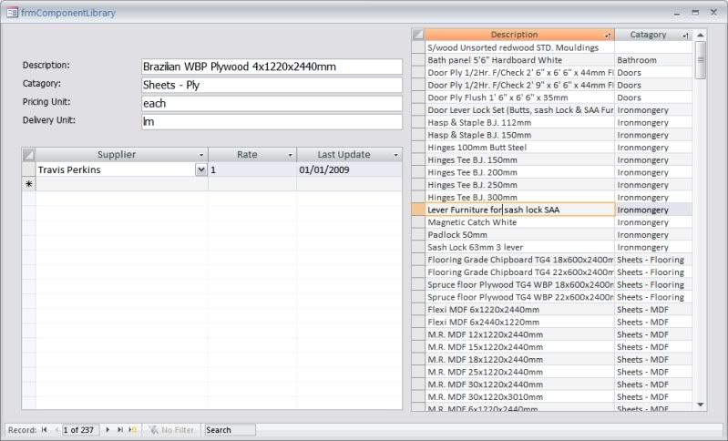Click the Rate cell showing 1
This screenshot has width=728, height=441.
(x=252, y=169)
